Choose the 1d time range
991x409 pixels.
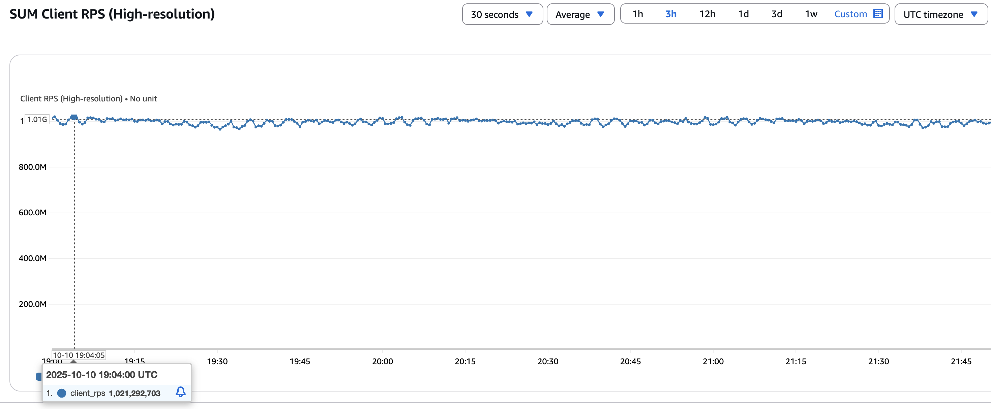click(743, 14)
